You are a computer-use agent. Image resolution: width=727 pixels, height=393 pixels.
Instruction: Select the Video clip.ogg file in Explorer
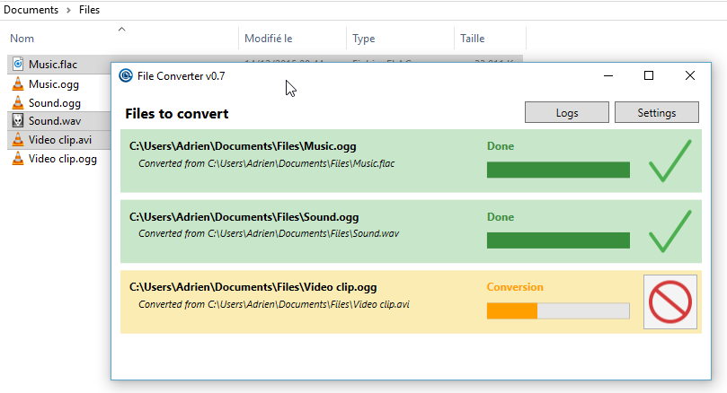[62, 159]
